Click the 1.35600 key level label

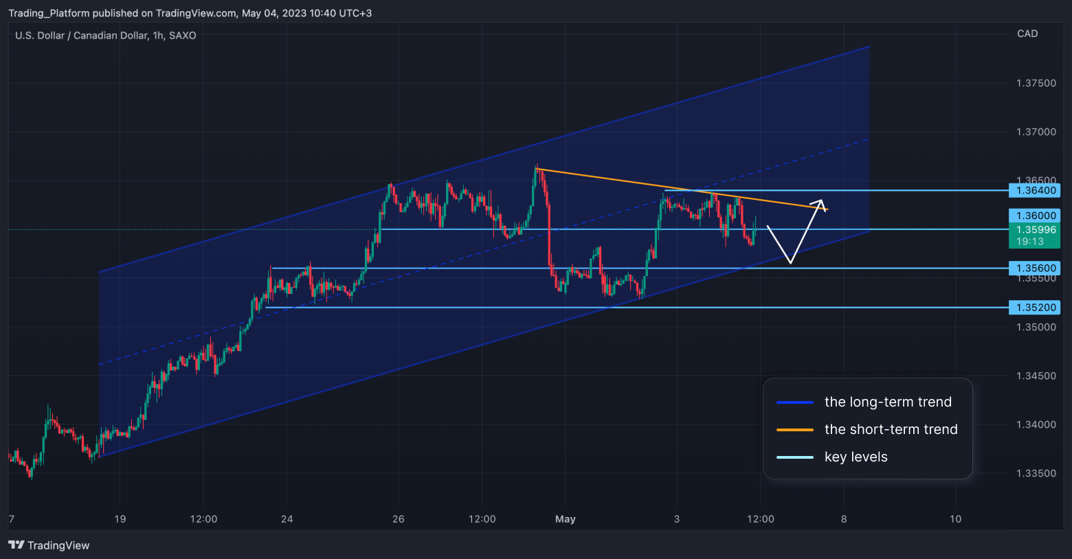(1034, 269)
